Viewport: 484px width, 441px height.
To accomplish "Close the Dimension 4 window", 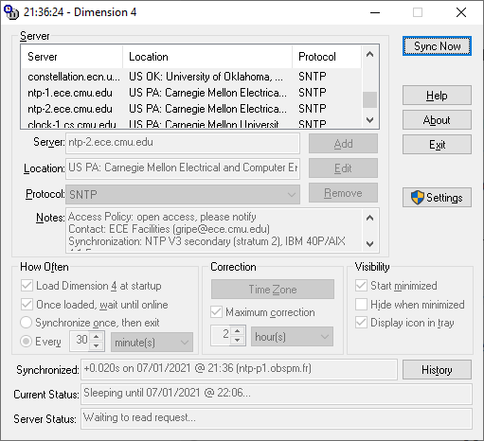I will [461, 12].
